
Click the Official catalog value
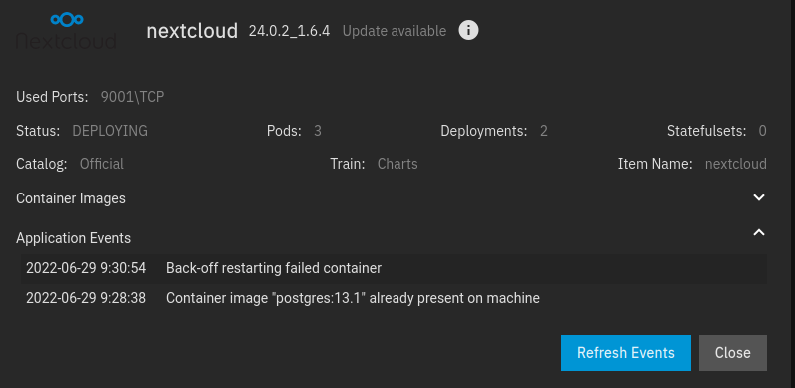click(x=102, y=164)
